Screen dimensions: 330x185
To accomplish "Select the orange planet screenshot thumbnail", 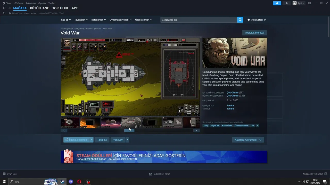I will (90, 123).
